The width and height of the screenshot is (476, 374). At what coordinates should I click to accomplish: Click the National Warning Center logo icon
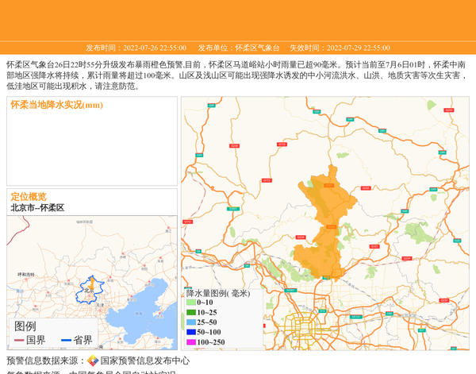(x=93, y=361)
